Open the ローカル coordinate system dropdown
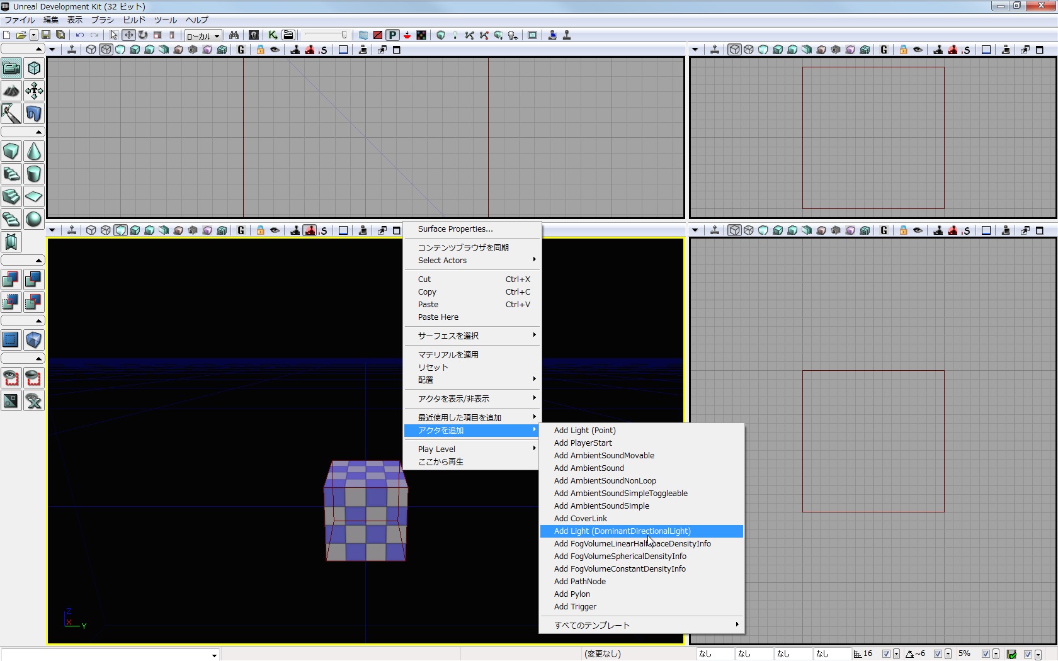The image size is (1058, 661). [203, 36]
